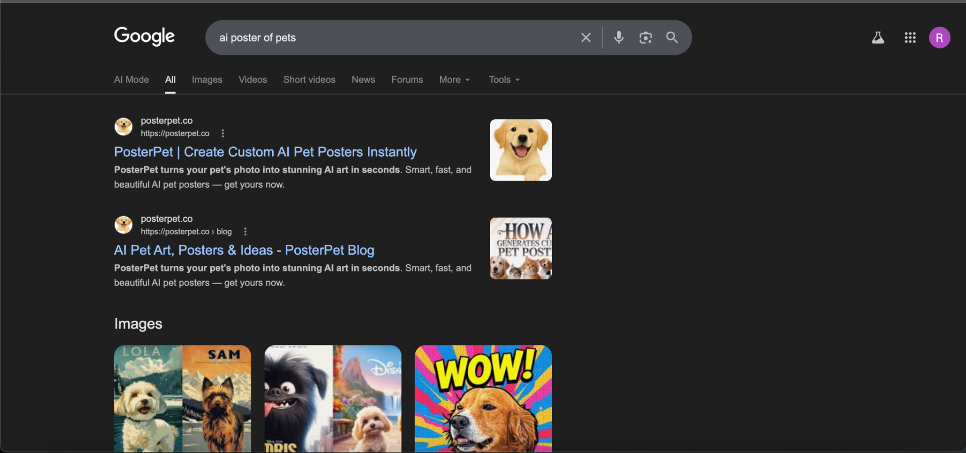The width and height of the screenshot is (966, 453).
Task: Open Google Lens image search icon
Action: (x=646, y=38)
